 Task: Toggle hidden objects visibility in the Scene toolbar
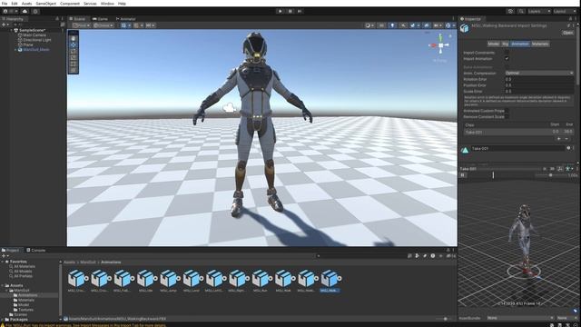coord(427,25)
